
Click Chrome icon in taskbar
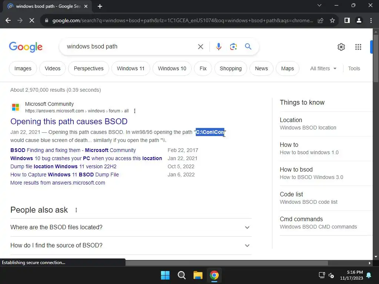pyautogui.click(x=214, y=275)
